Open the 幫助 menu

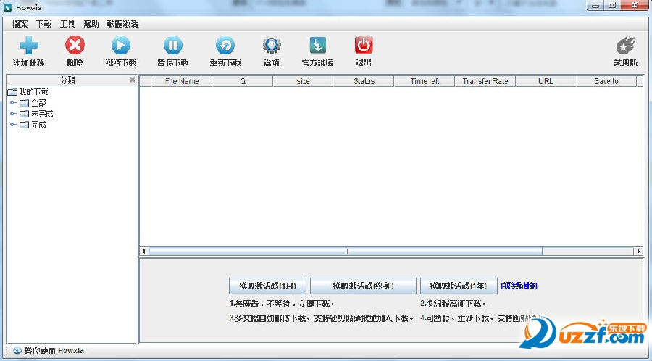(x=91, y=24)
